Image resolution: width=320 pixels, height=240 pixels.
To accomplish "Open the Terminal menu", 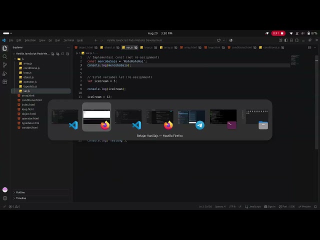I will [x=68, y=40].
